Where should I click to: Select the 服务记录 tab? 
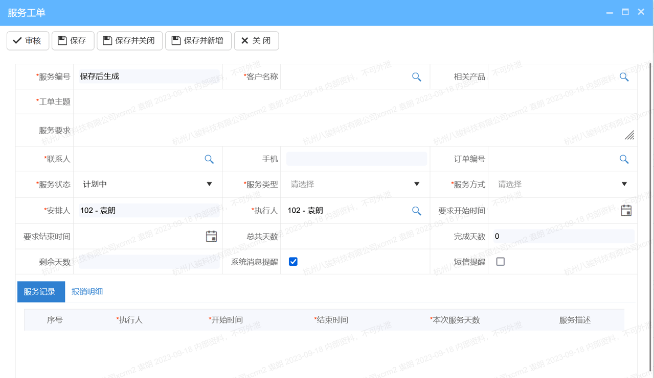40,292
